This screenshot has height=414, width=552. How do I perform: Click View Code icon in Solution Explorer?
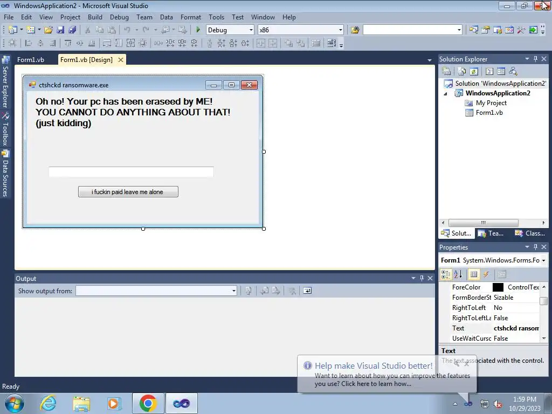tap(489, 72)
